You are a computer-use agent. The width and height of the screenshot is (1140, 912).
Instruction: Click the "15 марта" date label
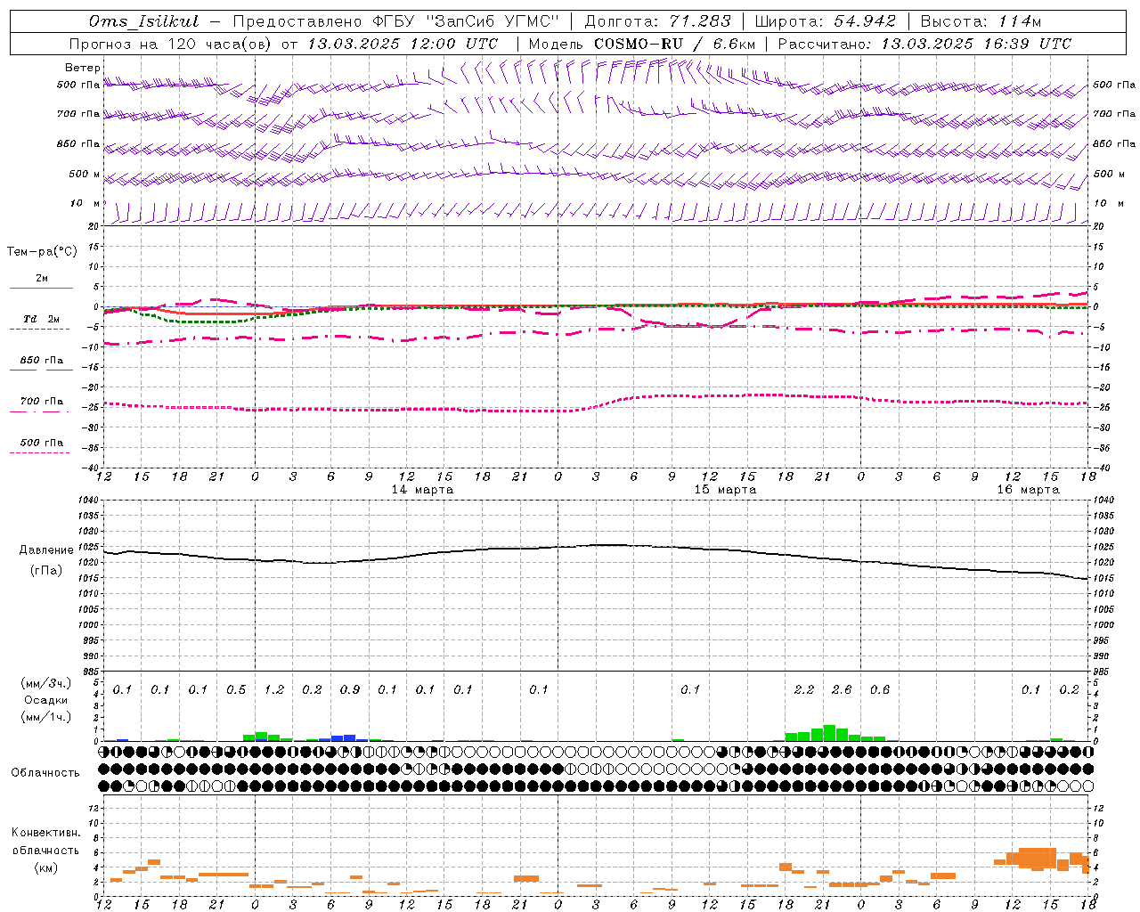725,490
